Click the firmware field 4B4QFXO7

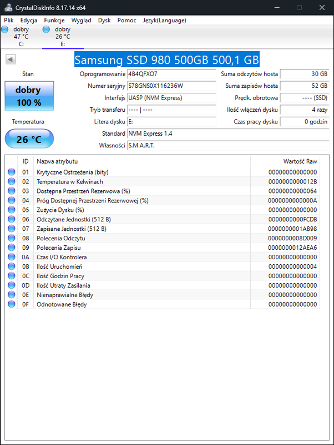coord(171,74)
